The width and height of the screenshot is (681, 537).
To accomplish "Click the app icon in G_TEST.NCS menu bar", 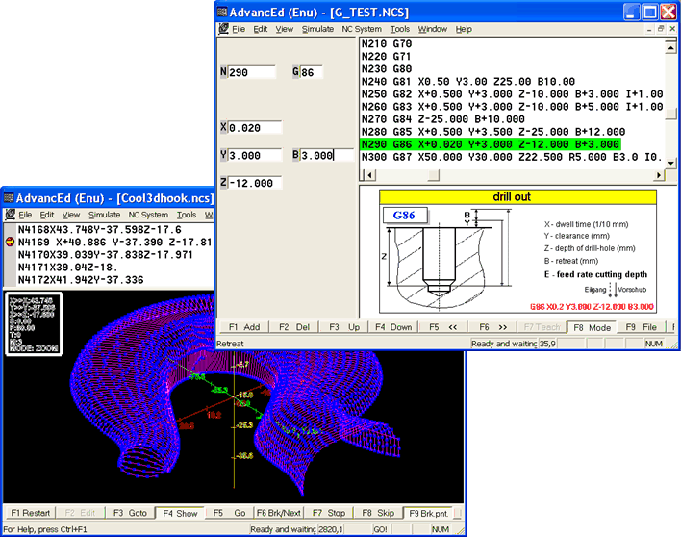I will coord(223,29).
